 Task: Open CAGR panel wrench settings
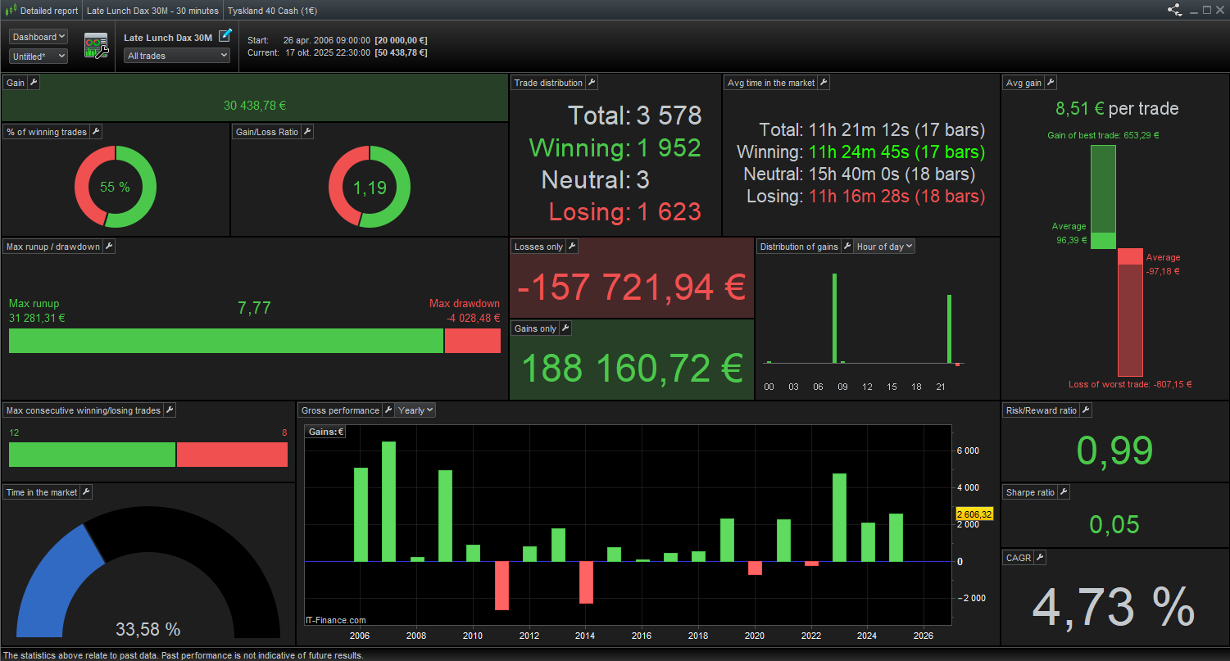tap(1040, 558)
